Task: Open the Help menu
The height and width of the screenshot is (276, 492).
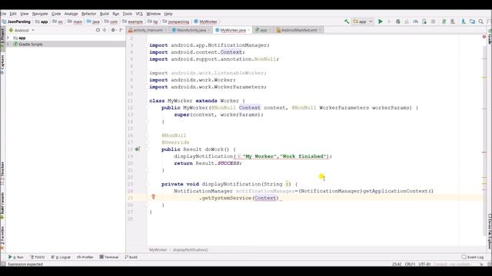Action: click(168, 14)
